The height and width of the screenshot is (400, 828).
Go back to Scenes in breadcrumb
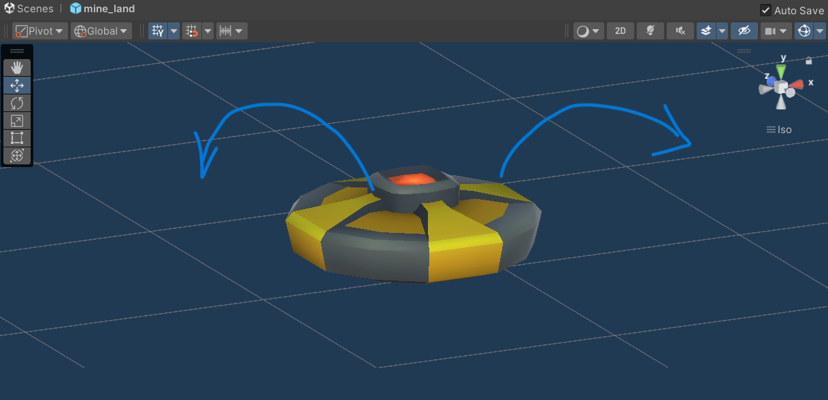[29, 9]
